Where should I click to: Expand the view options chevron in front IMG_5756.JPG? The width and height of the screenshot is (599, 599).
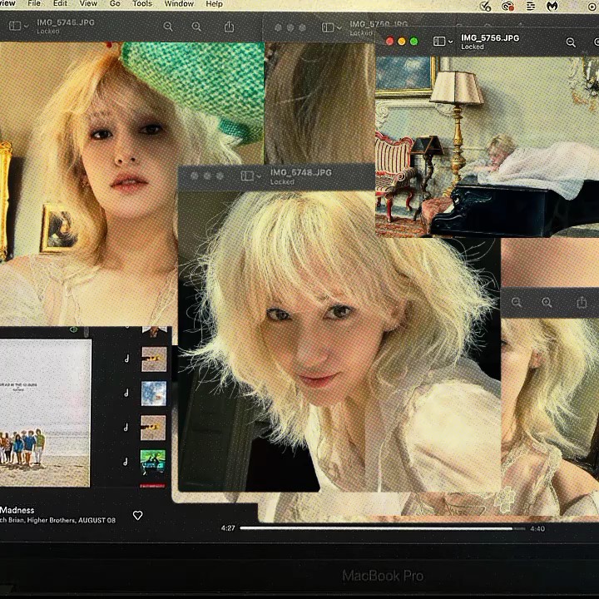pos(450,42)
